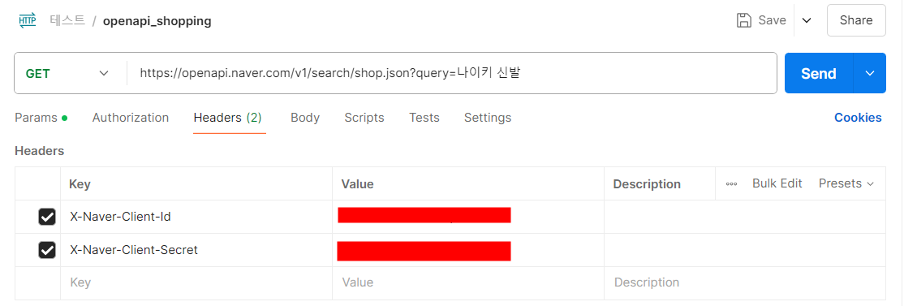This screenshot has width=917, height=306.
Task: Open the Save options dropdown arrow
Action: click(x=807, y=20)
